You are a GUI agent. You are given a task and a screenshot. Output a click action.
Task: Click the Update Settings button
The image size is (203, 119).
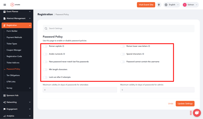pos(185,104)
